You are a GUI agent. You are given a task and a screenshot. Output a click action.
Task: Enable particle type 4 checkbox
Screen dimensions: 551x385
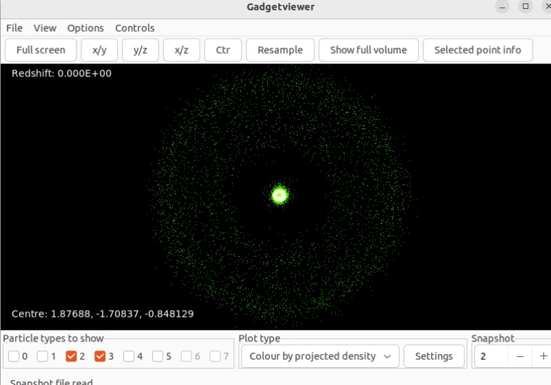click(129, 356)
